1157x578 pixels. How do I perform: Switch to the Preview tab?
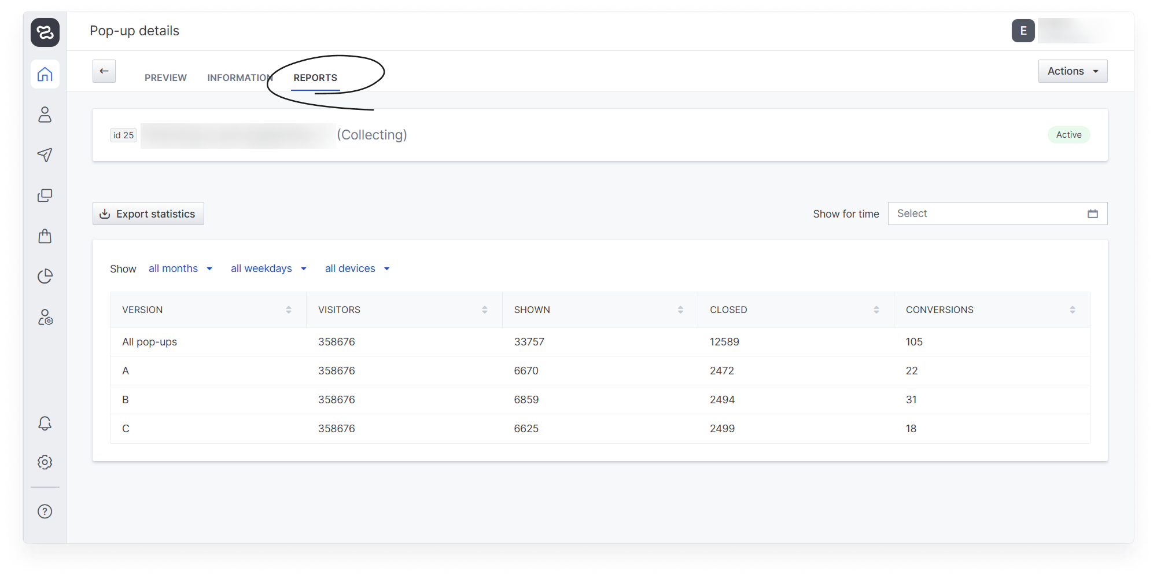165,78
